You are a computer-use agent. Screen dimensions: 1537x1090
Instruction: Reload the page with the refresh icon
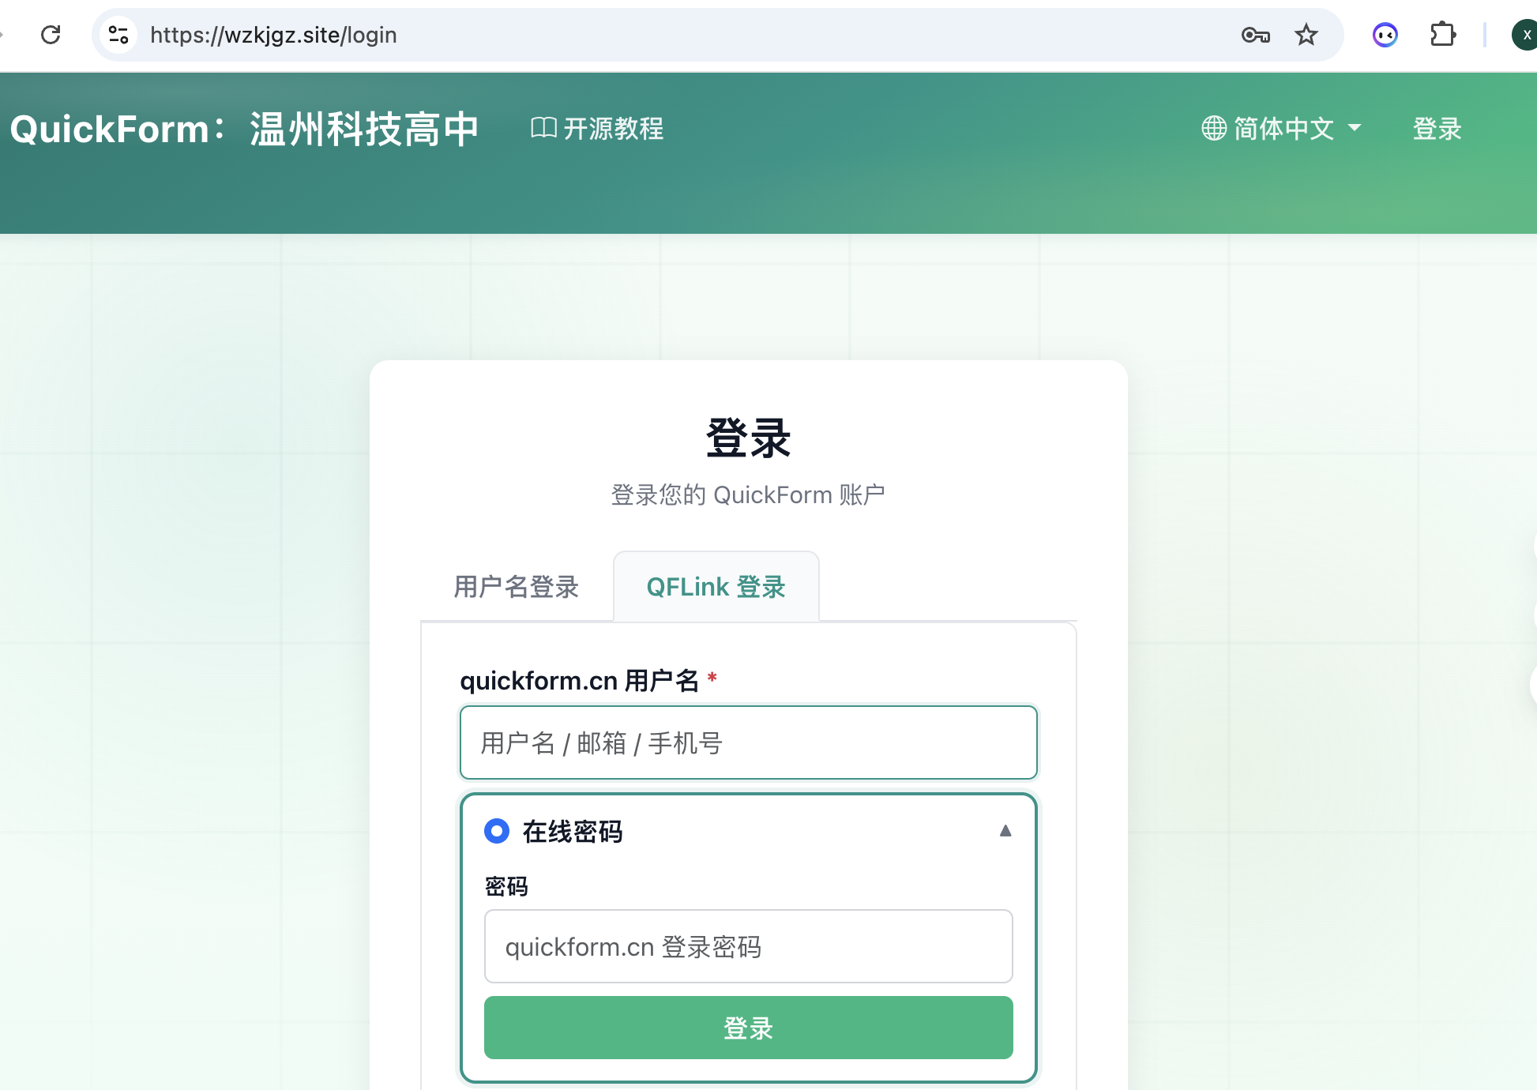click(51, 35)
